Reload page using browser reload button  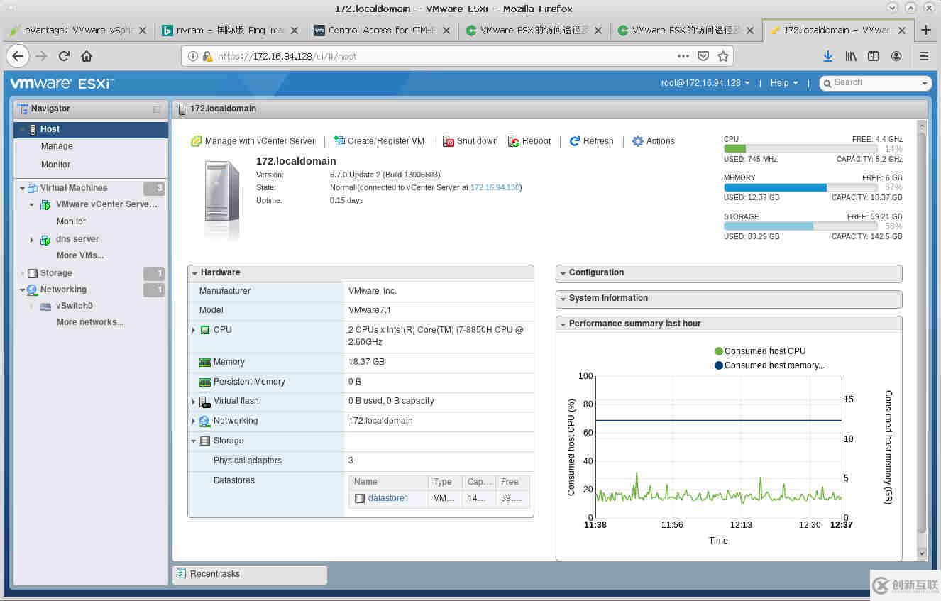64,56
